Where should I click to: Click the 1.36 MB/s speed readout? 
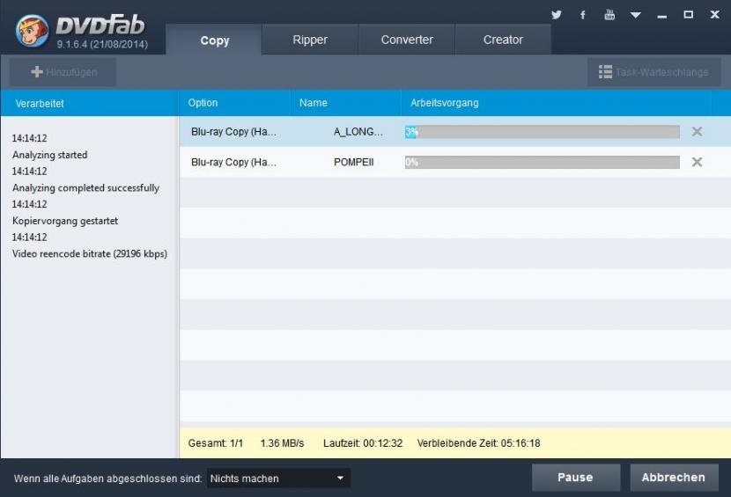coord(282,443)
